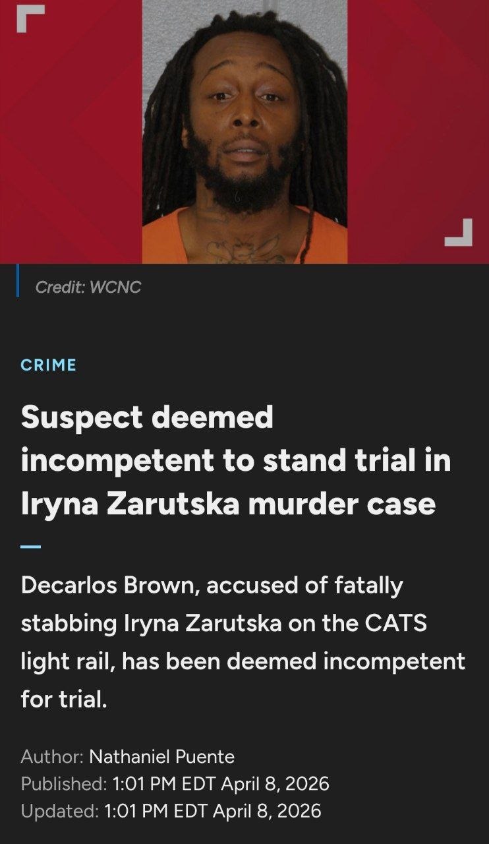Tap the word WCNC in the credit
Viewport: 489px width, 844px height.
pos(115,287)
